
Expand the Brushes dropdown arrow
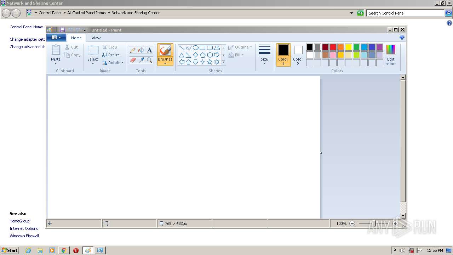165,64
